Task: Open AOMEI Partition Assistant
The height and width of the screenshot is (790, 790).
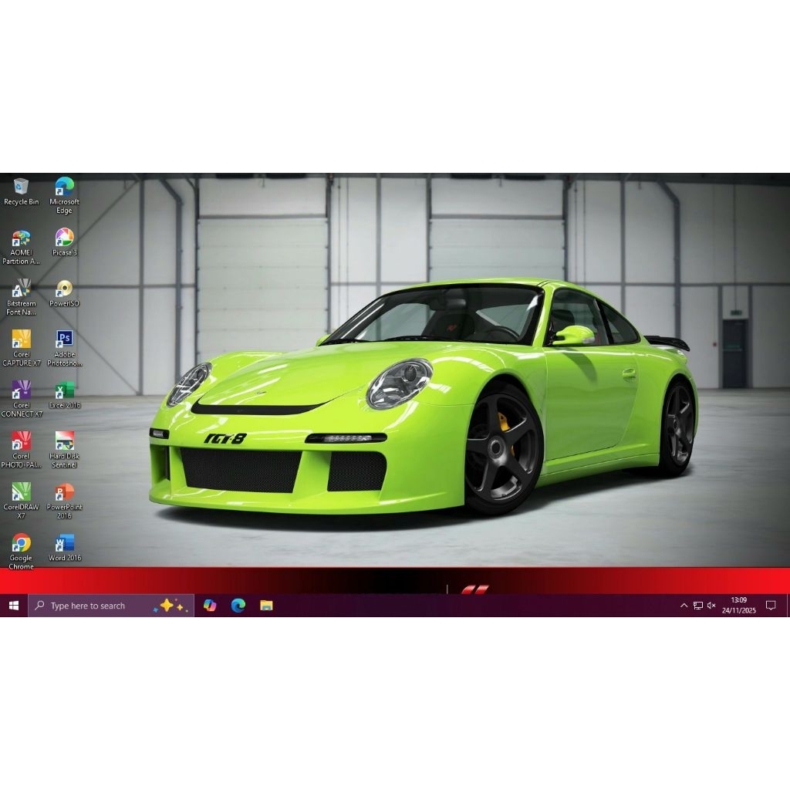Action: point(21,238)
